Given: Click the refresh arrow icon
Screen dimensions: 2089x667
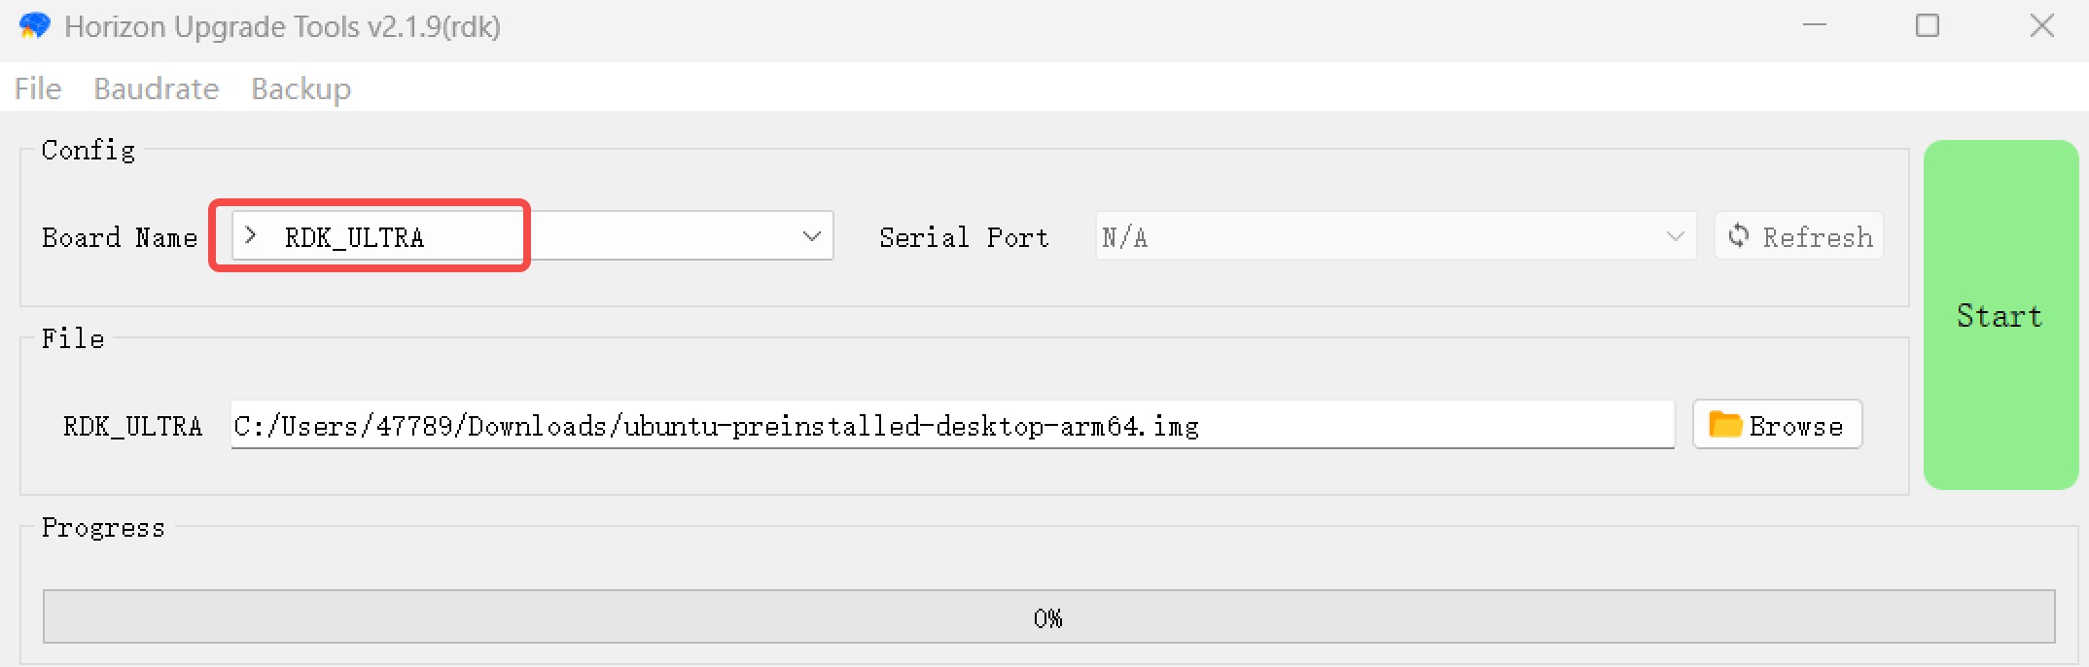Looking at the screenshot, I should 1739,235.
